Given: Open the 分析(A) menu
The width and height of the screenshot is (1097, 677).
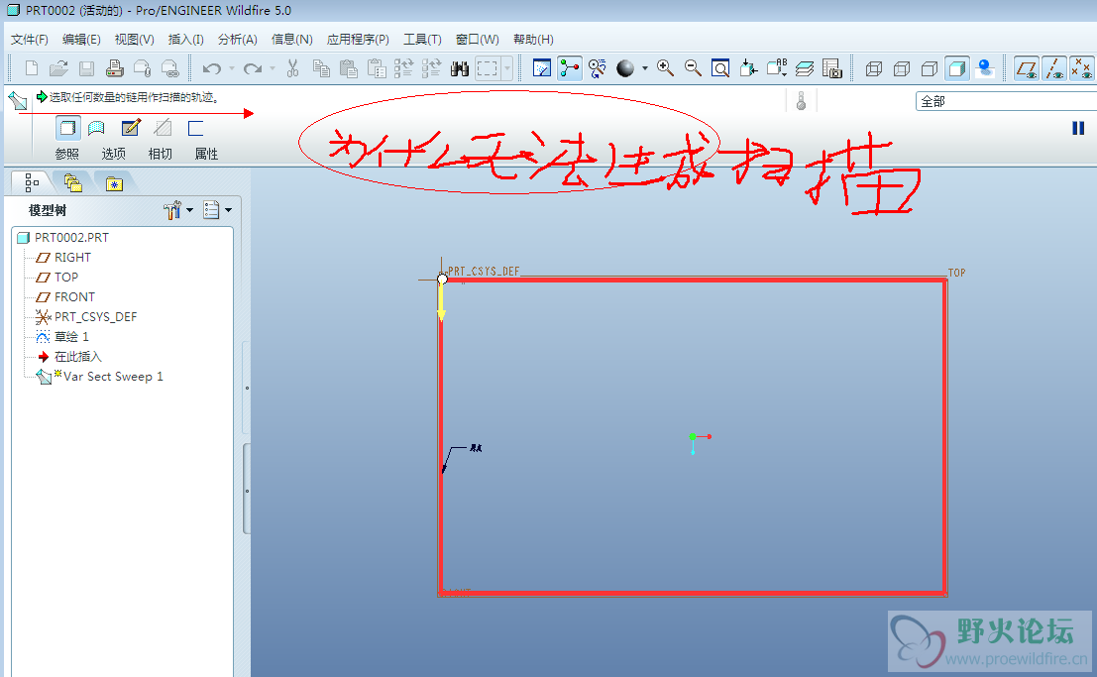Looking at the screenshot, I should tap(237, 40).
